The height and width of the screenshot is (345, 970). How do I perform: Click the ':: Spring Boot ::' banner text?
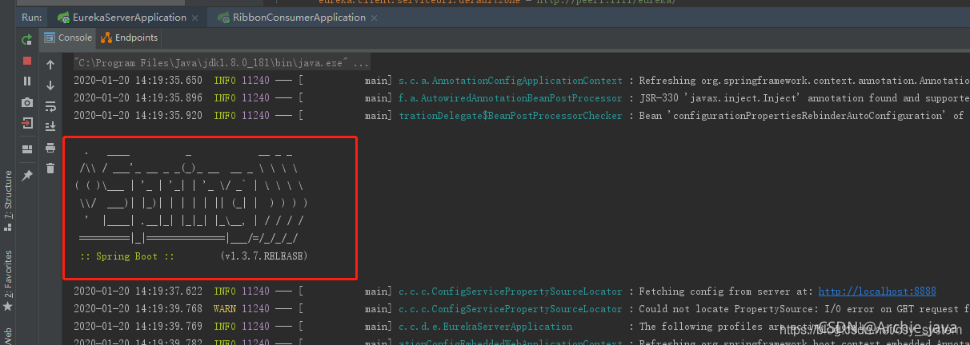[126, 256]
